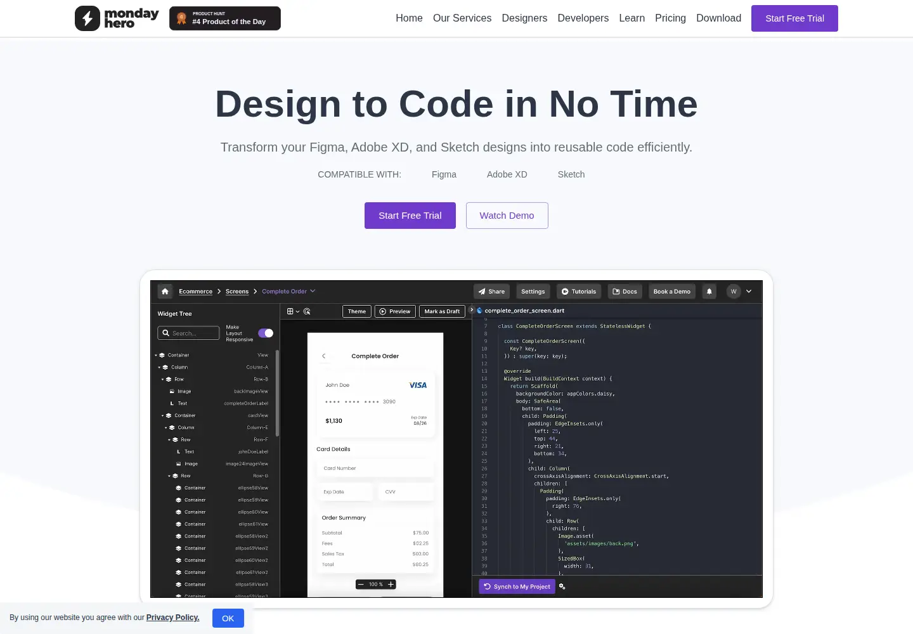
Task: Open the Product Hunt badge
Action: click(225, 18)
